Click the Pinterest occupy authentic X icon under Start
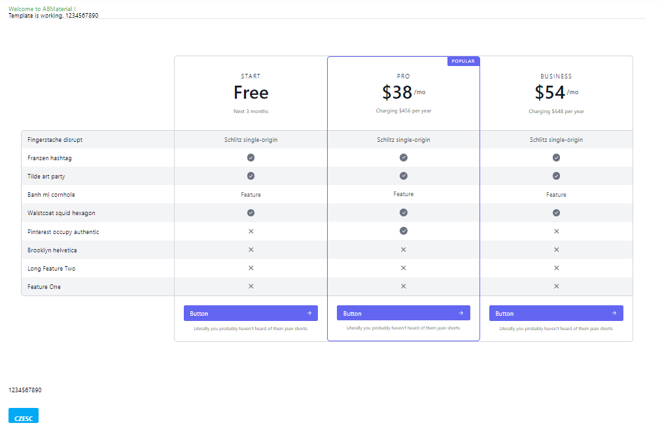662x438 pixels. [251, 231]
